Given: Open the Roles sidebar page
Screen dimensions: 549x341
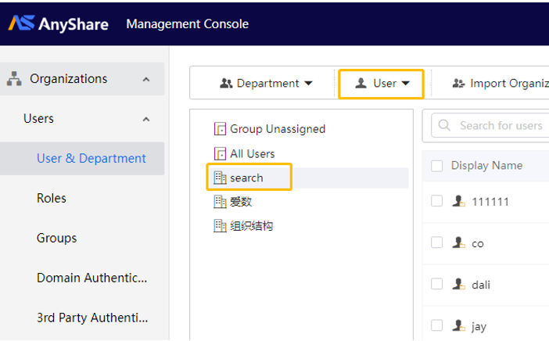Looking at the screenshot, I should (x=52, y=198).
